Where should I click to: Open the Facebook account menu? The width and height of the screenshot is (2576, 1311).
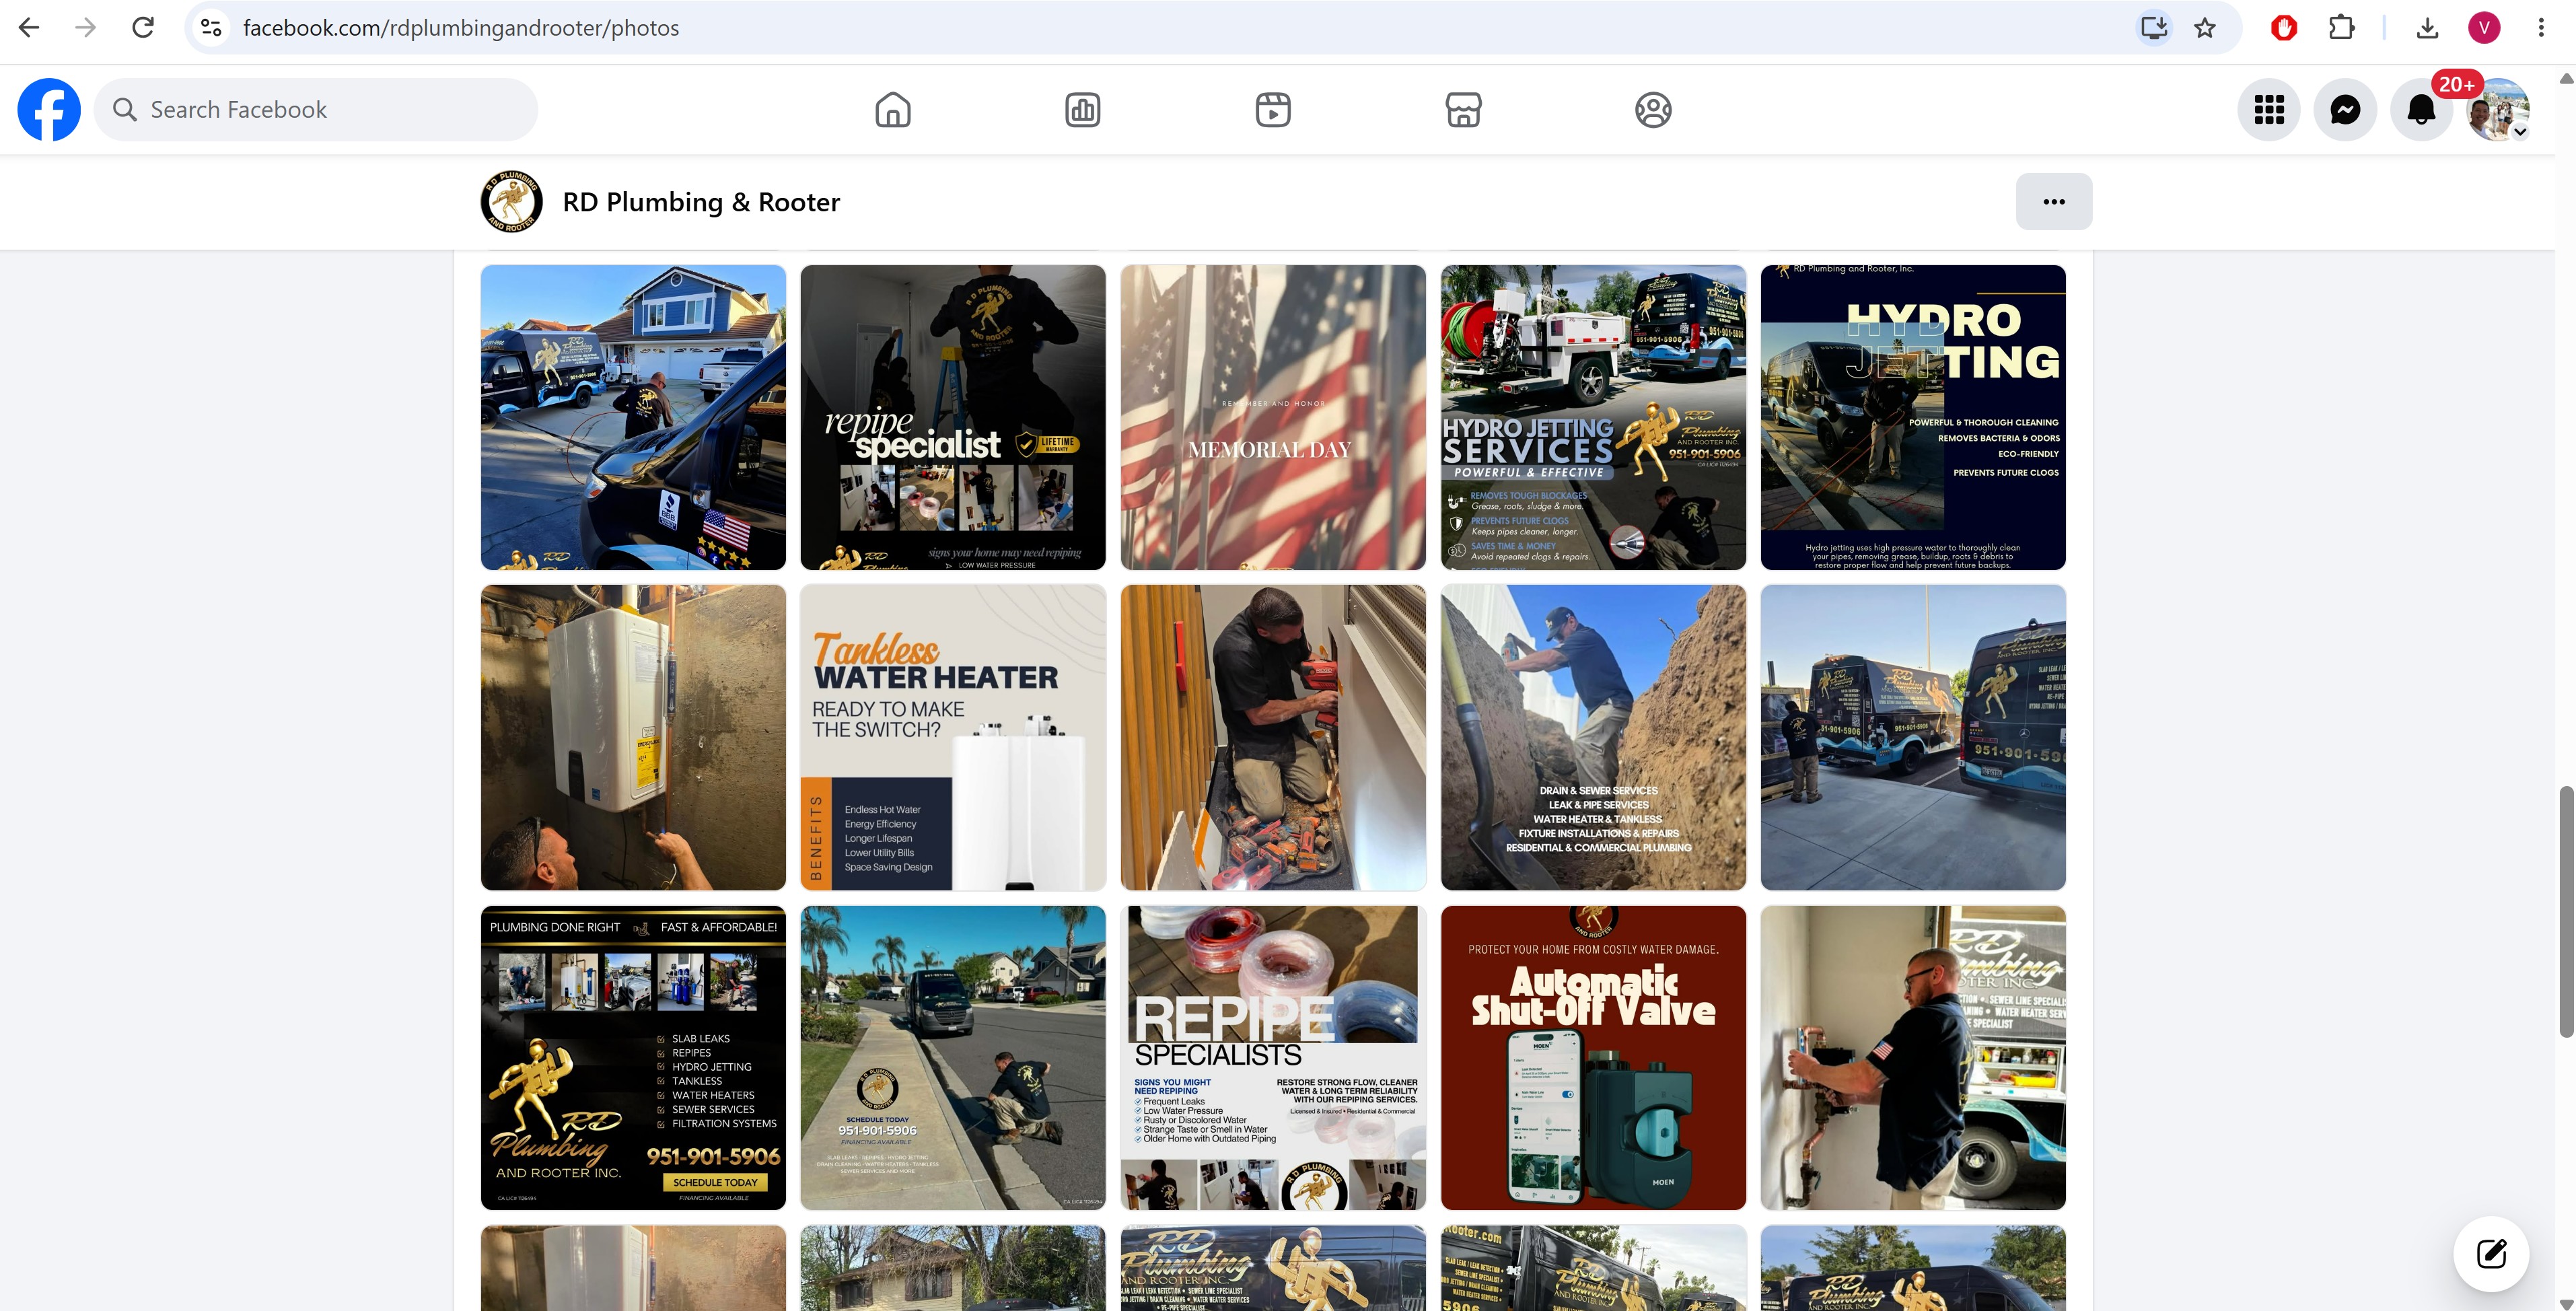(x=2498, y=110)
